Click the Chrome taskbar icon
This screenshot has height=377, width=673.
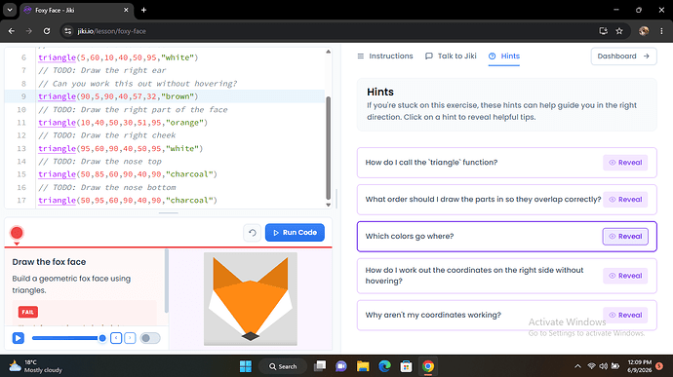[428, 366]
